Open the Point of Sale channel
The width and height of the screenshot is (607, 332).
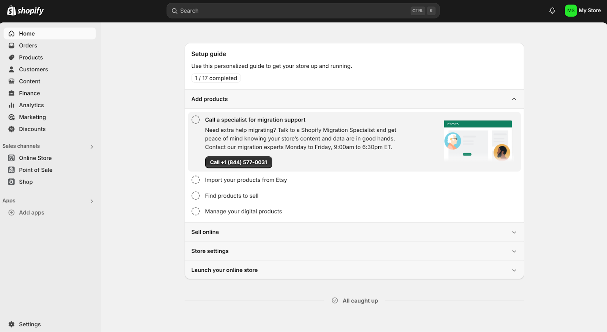35,170
